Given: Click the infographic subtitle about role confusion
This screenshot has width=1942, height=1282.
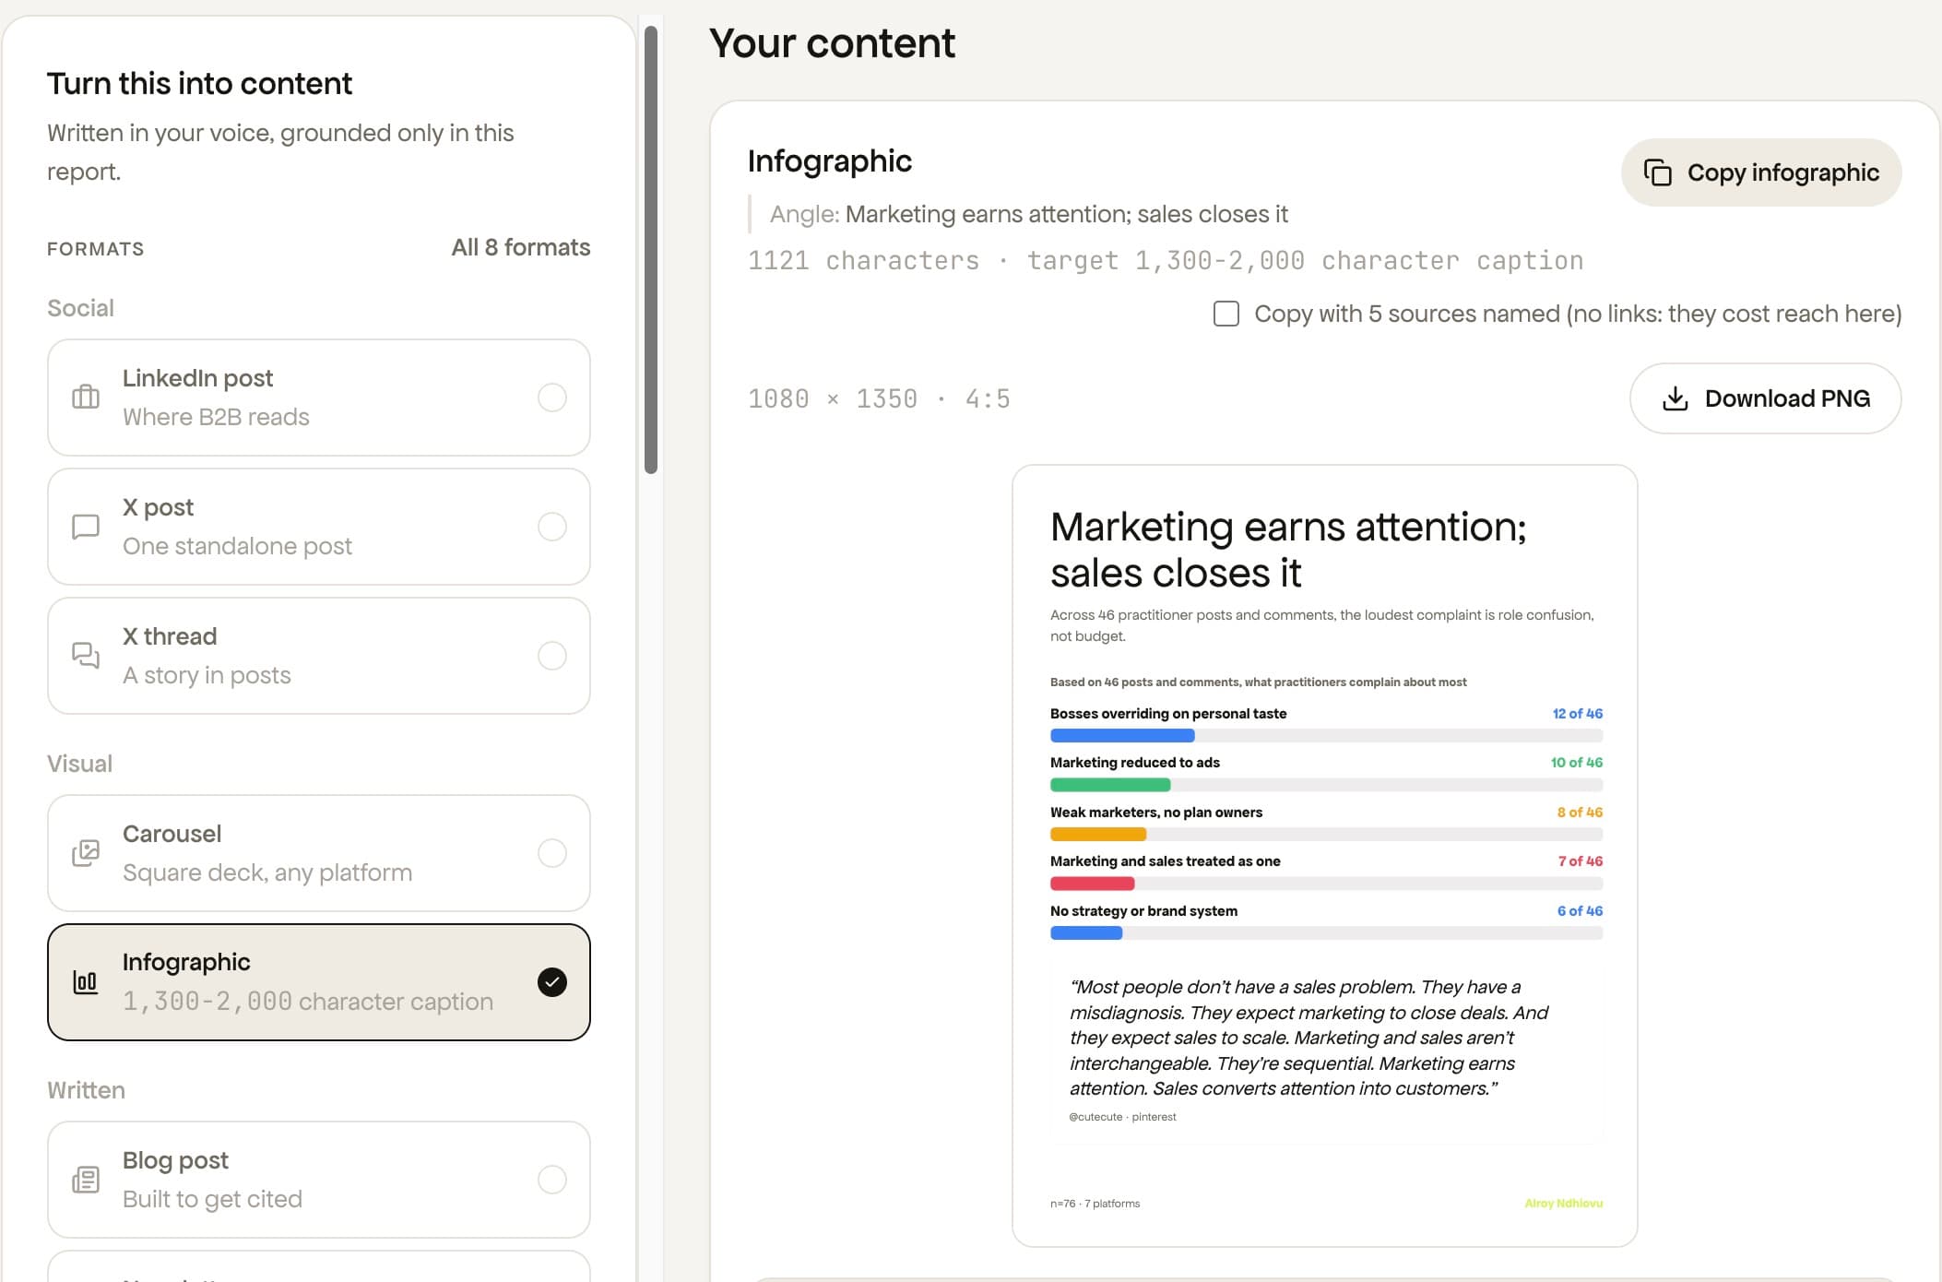Looking at the screenshot, I should pos(1322,625).
